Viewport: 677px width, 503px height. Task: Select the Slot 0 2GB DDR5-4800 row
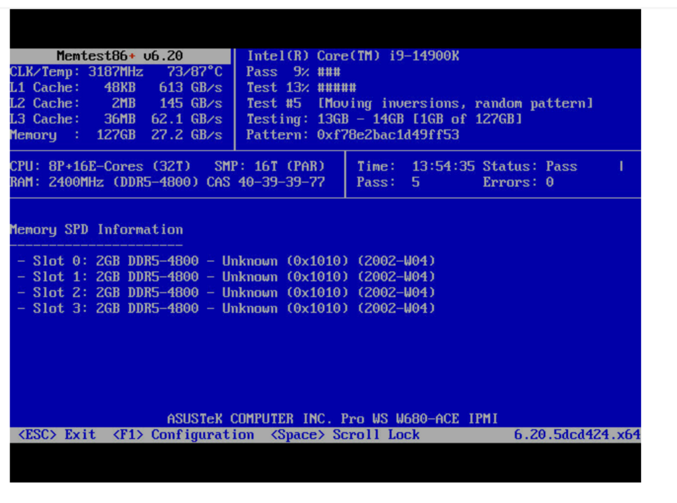(226, 261)
